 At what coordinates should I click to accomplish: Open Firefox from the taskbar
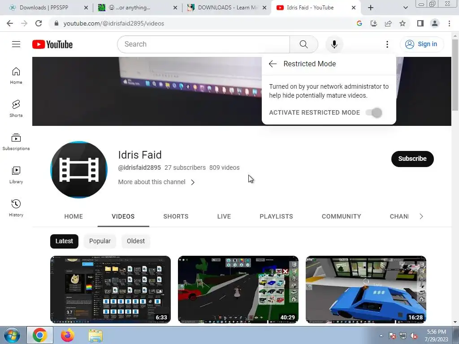pos(67,335)
